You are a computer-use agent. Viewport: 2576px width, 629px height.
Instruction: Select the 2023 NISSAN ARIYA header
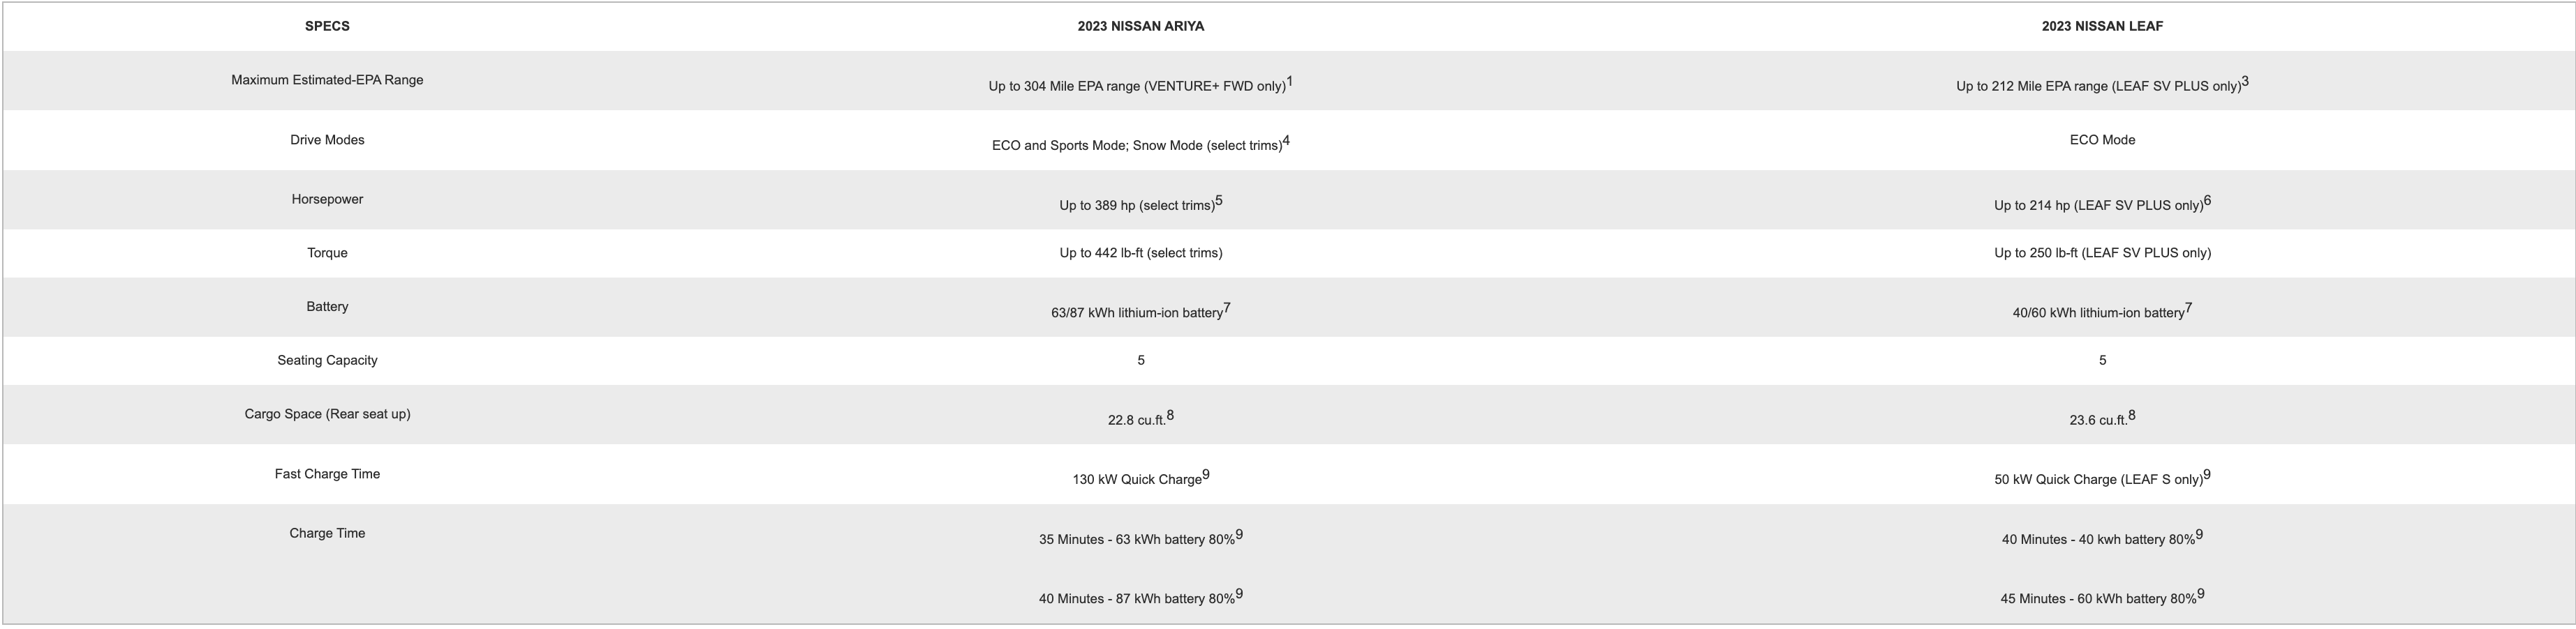click(1140, 27)
